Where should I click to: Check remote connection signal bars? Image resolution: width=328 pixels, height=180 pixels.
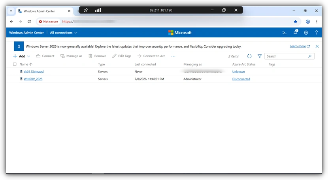(x=98, y=10)
